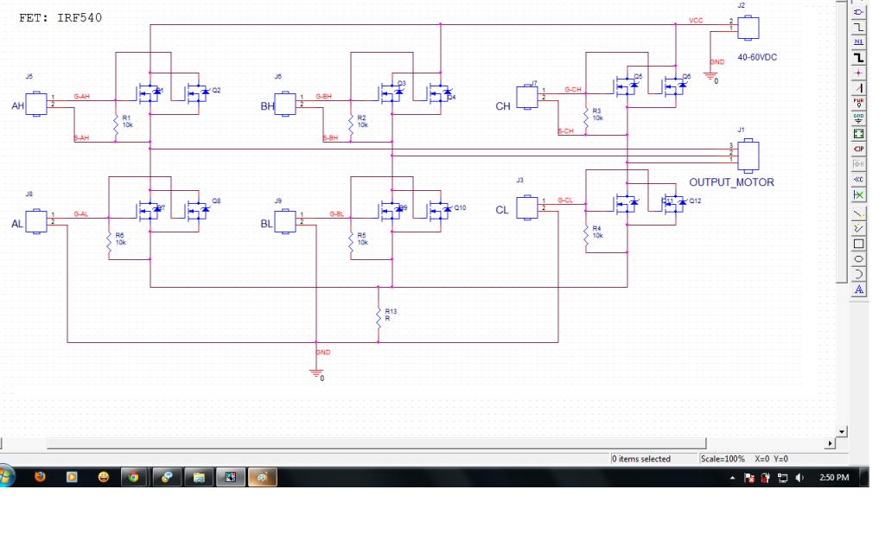Select the Place Polyline tool
885x553 pixels.
tap(858, 228)
